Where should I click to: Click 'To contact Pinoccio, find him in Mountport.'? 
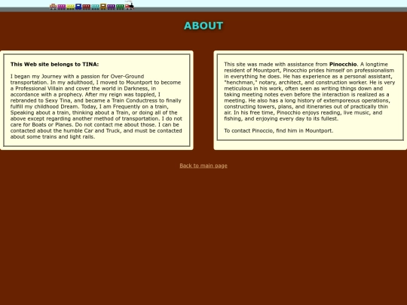coord(279,131)
